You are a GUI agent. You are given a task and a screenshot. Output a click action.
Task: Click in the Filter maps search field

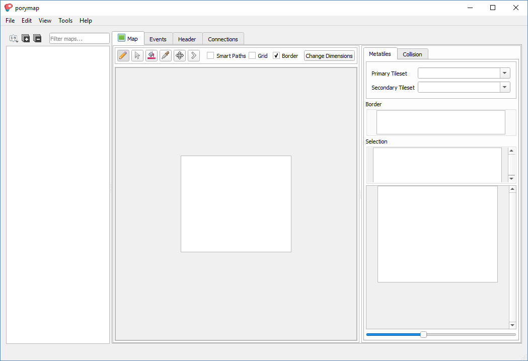click(80, 38)
